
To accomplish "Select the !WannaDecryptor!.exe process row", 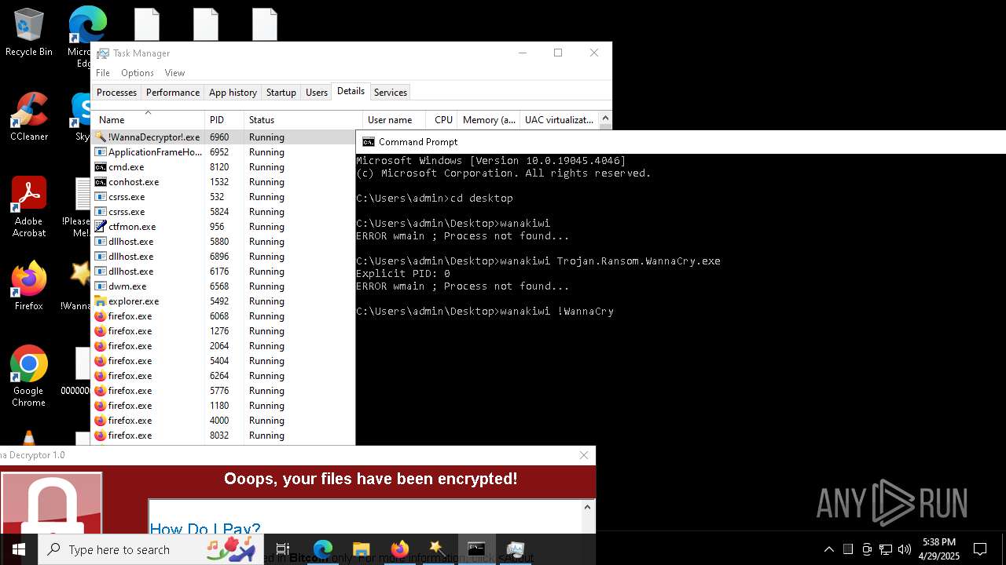I will click(223, 137).
